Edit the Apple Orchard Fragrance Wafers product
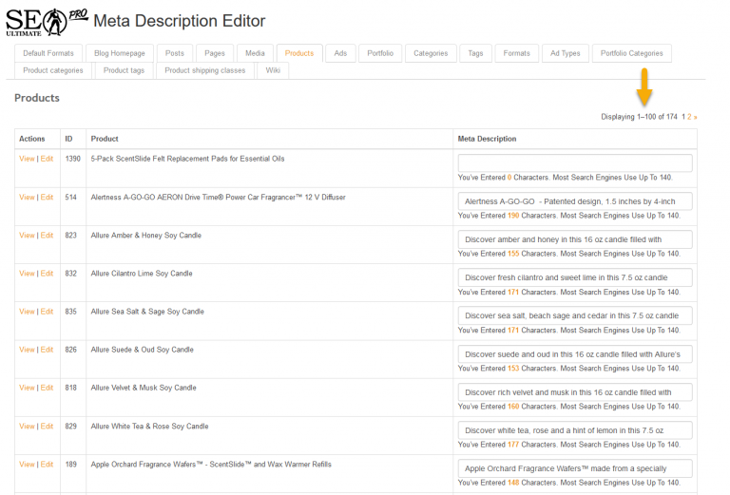Screen dimensions: 730x495 (x=47, y=465)
